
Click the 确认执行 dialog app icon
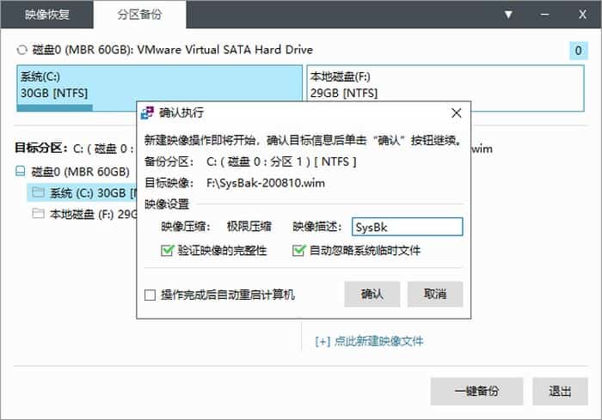click(x=147, y=113)
